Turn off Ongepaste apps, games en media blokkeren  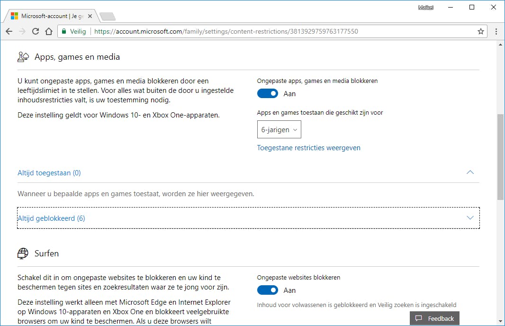coord(268,94)
